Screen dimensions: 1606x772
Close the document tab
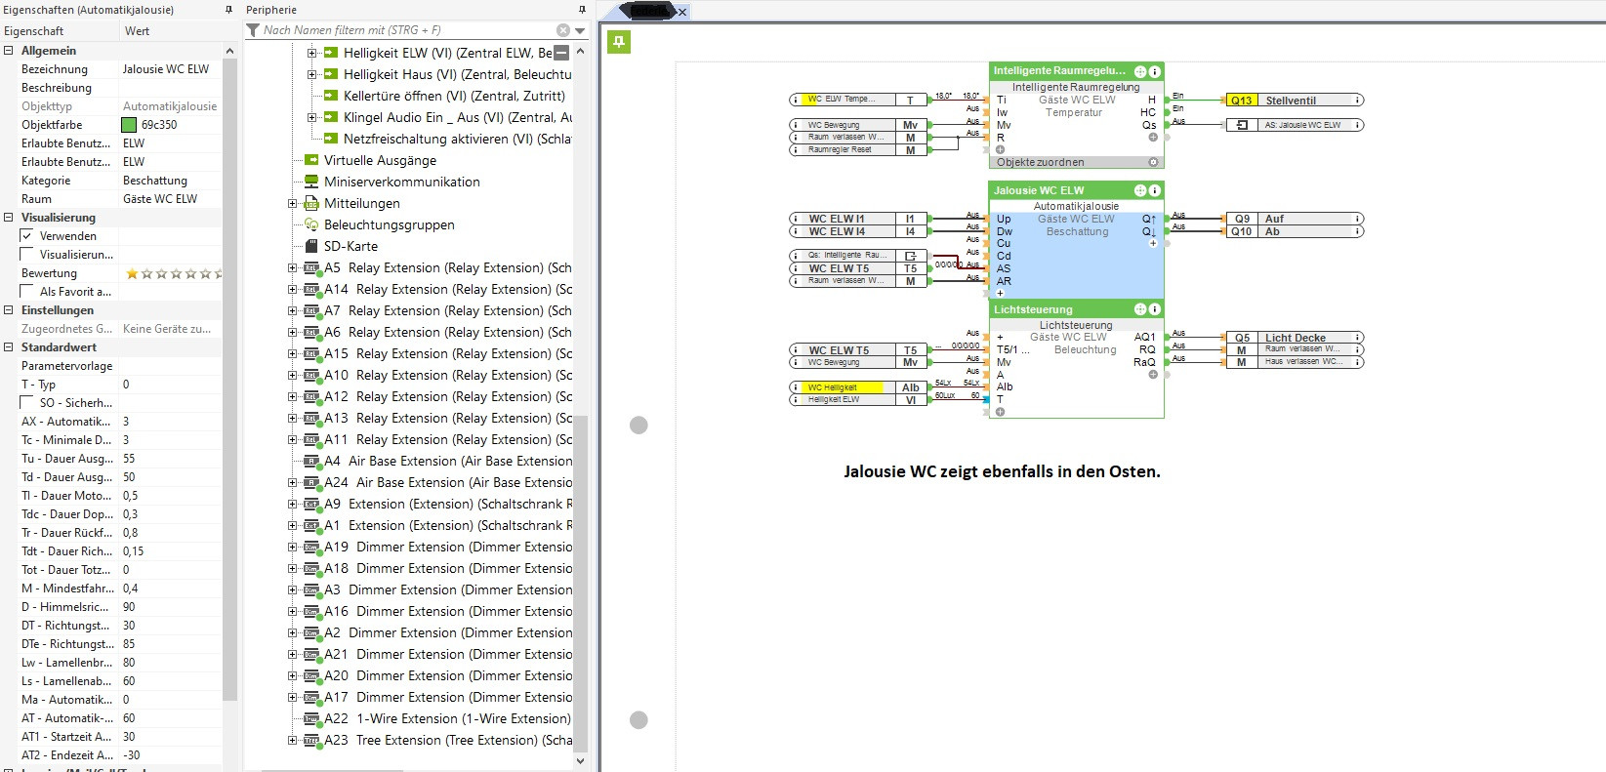point(681,12)
